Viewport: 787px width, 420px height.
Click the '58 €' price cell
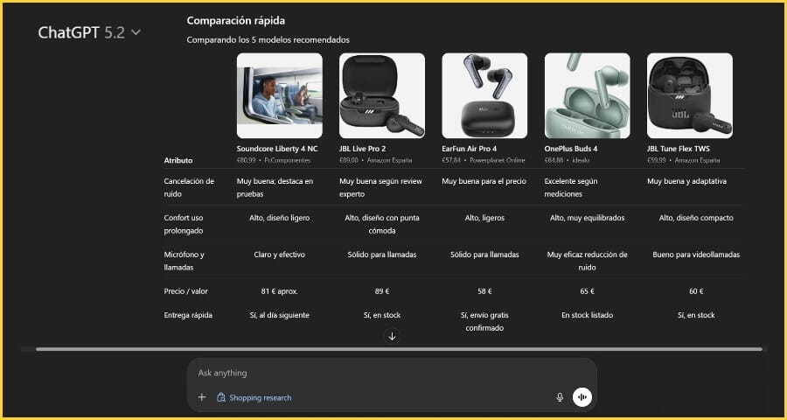click(x=484, y=291)
